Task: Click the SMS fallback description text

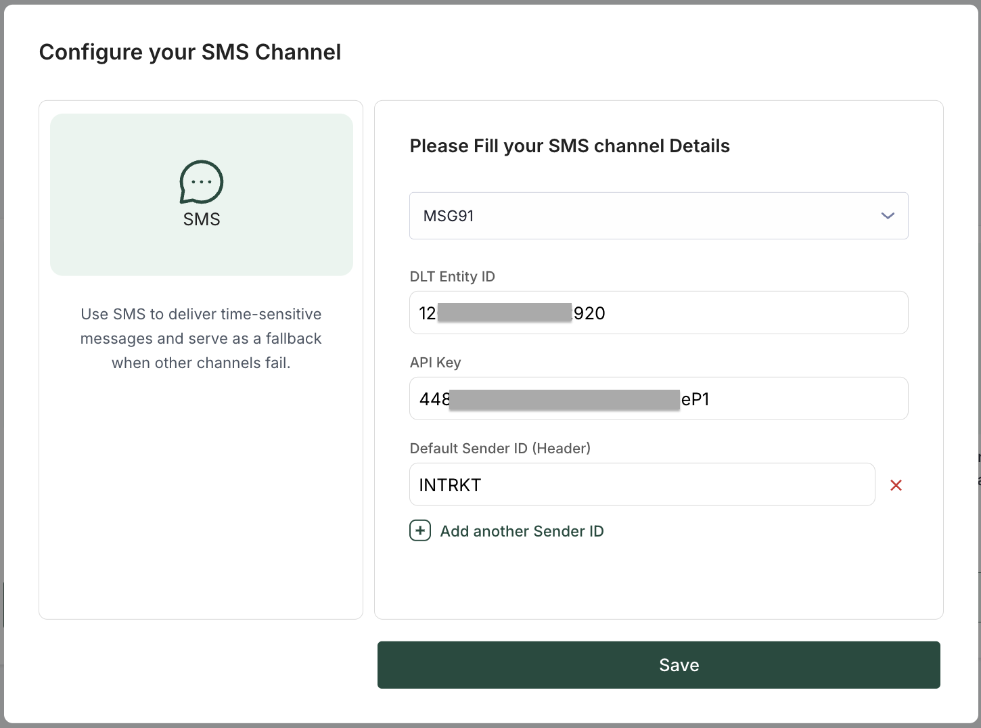Action: [201, 338]
